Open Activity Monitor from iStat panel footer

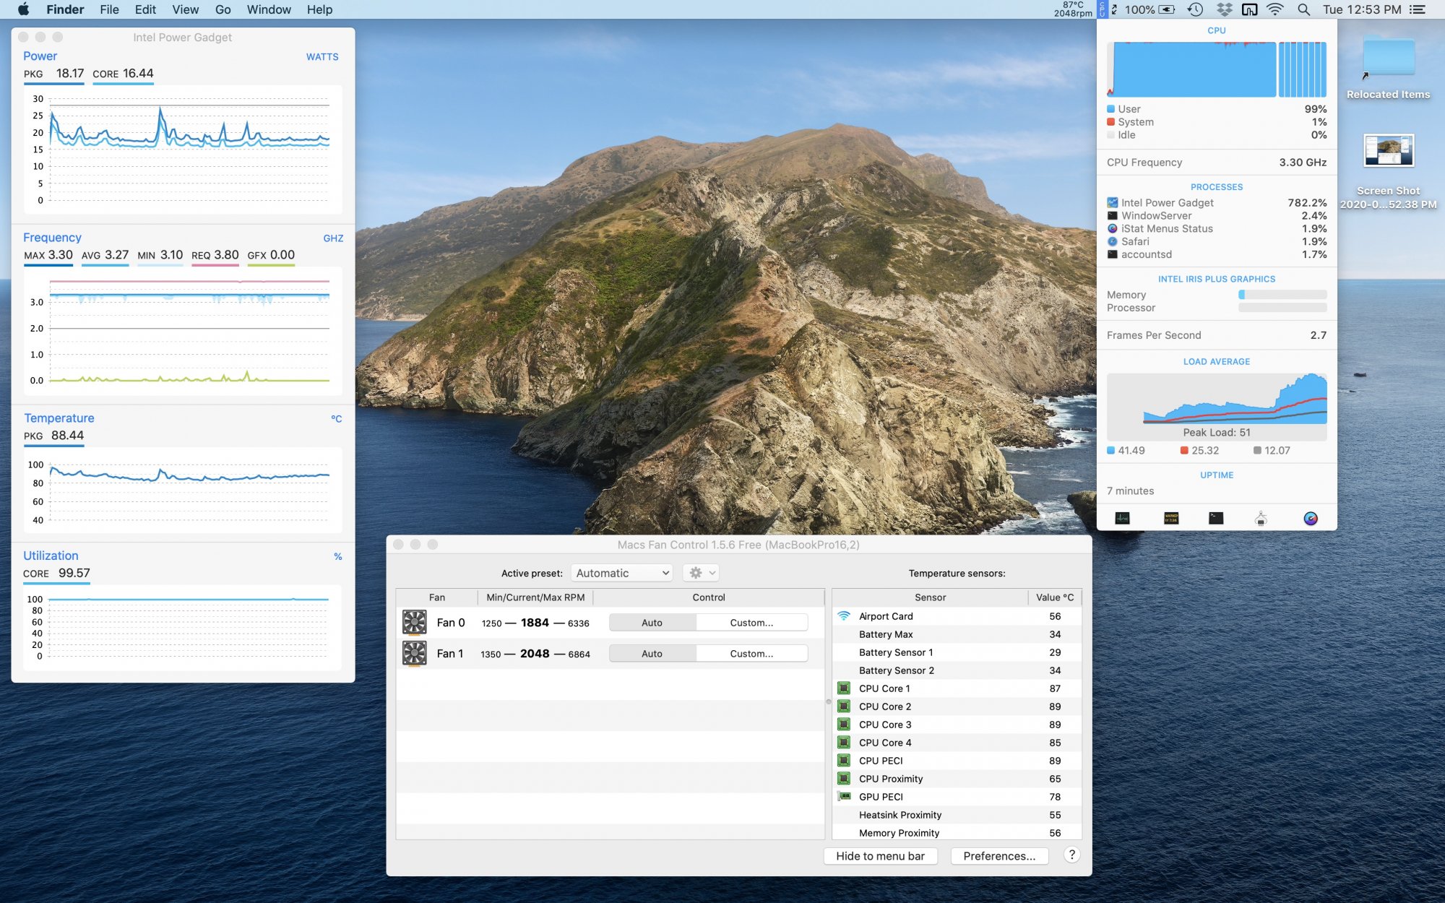[1122, 518]
